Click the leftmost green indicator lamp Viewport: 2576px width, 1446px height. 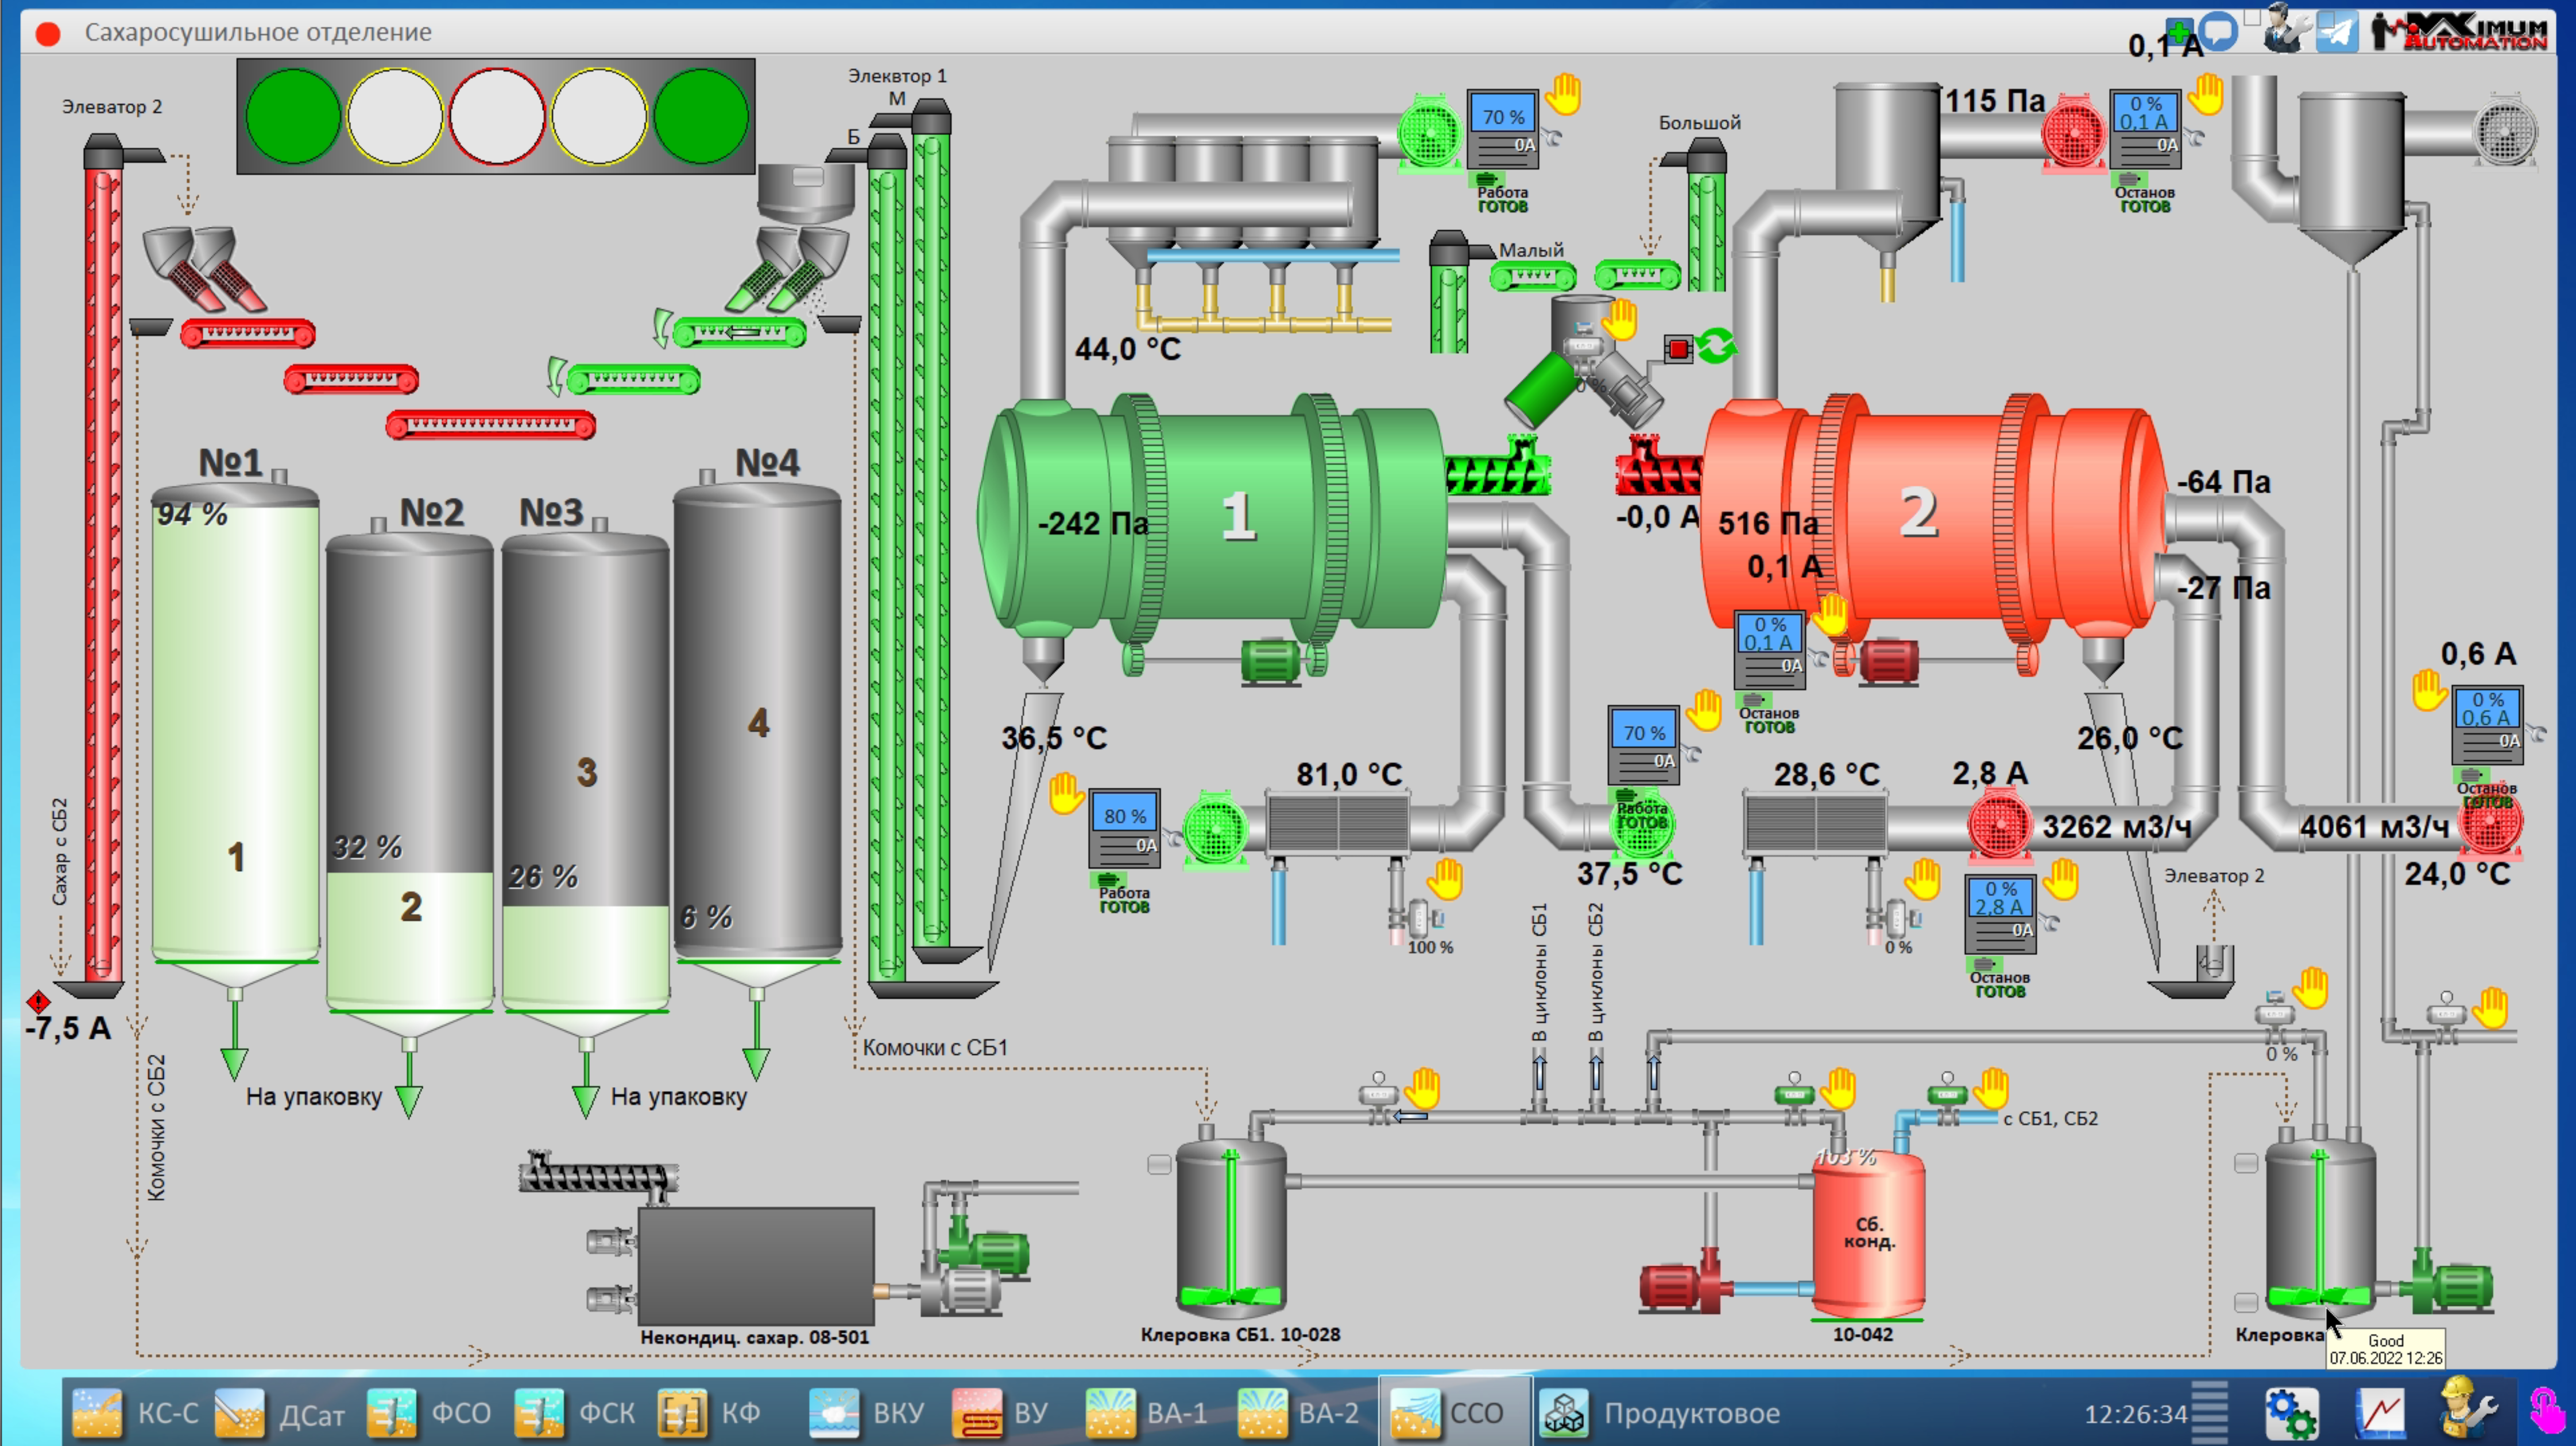293,116
